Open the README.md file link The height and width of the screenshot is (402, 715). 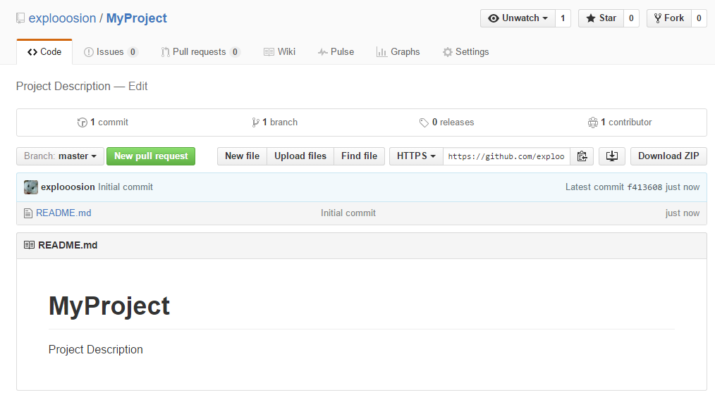pyautogui.click(x=63, y=213)
